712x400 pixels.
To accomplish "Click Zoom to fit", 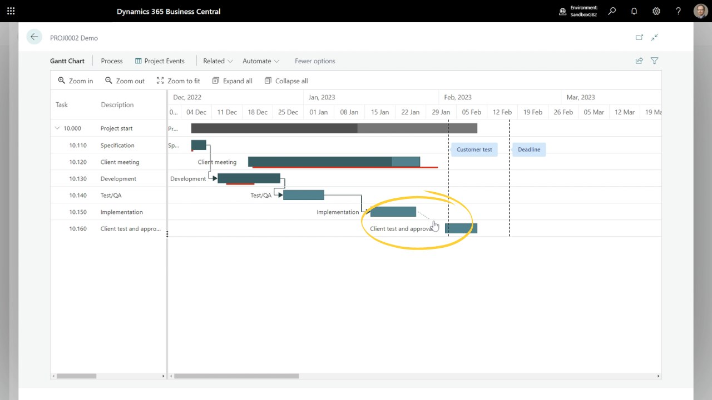I will click(x=178, y=81).
